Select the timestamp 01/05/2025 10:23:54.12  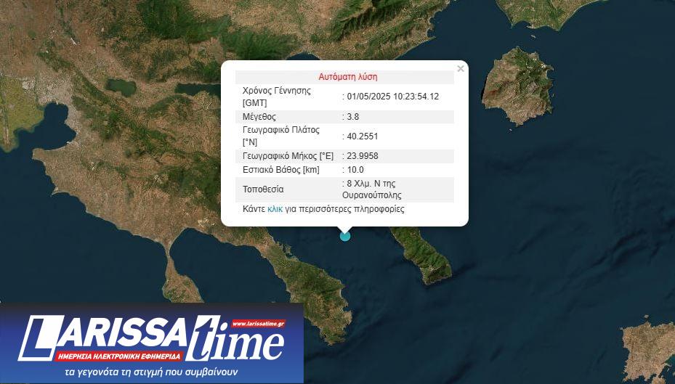[x=392, y=97]
